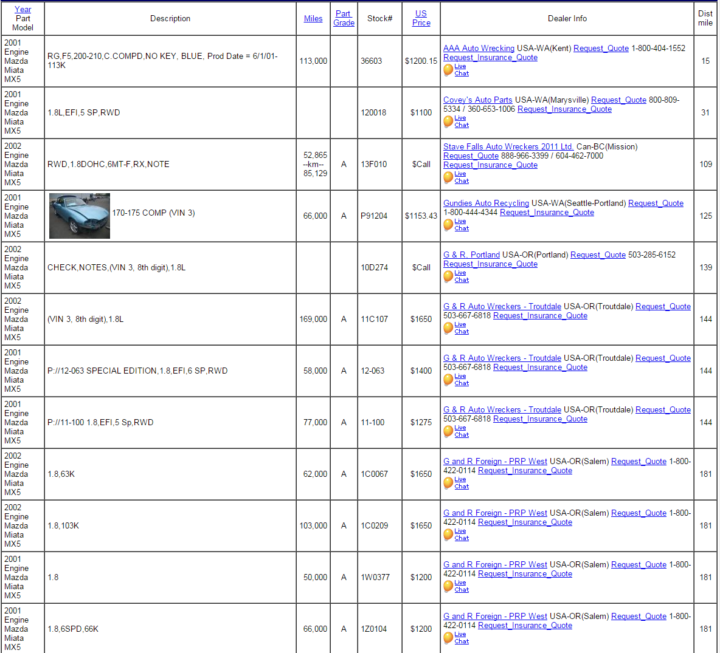Click Live Chat icon in stock 1Z0104 row
Screen dimensions: 720x653
click(x=448, y=638)
